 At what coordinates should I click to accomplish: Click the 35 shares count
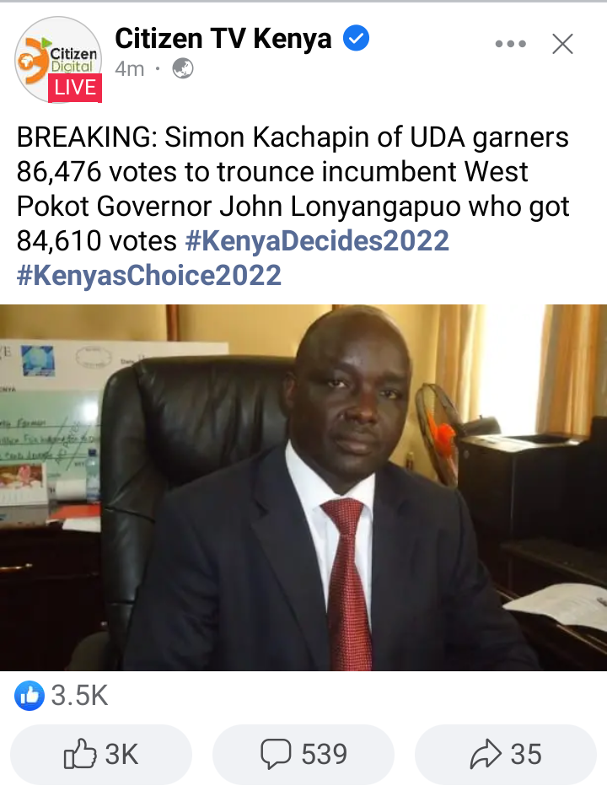[526, 755]
